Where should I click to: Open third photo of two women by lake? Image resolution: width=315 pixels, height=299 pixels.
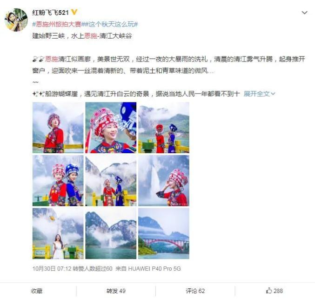point(164,128)
